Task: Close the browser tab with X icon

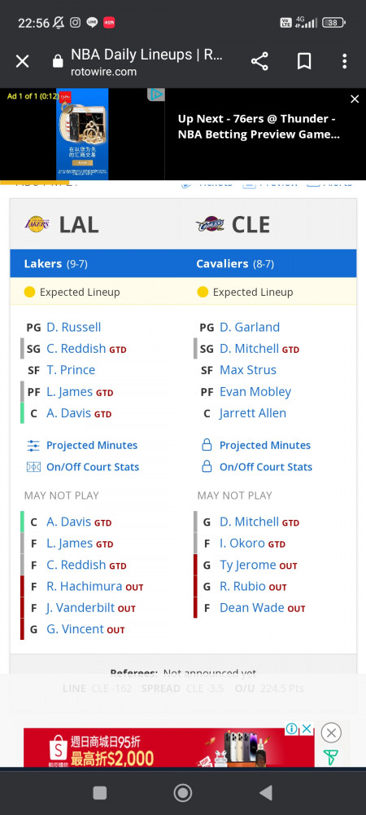Action: (22, 62)
